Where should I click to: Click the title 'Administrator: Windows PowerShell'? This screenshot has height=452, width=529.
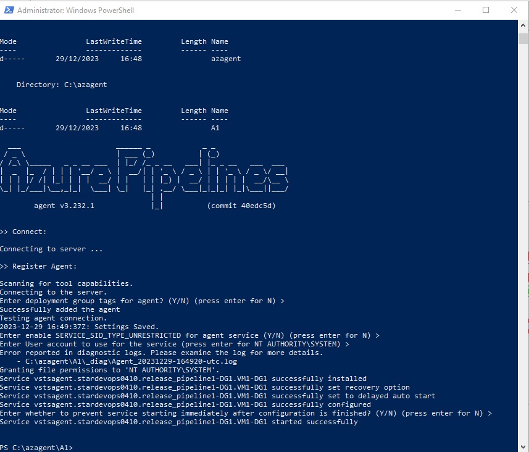75,10
